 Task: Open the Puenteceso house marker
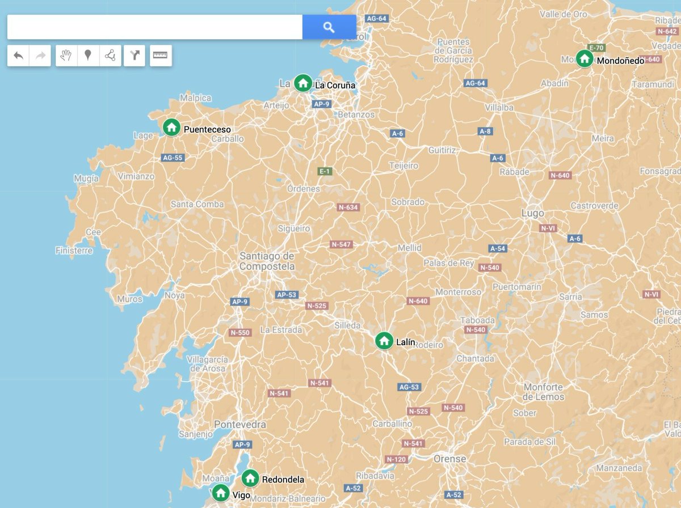pos(171,128)
